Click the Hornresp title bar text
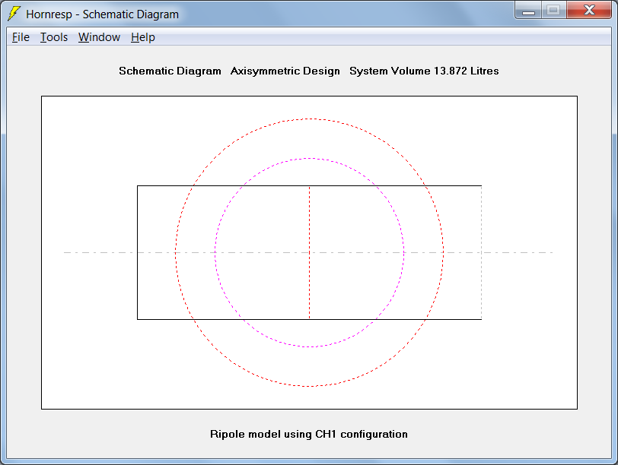Viewport: 618px width, 465px height. coord(102,14)
